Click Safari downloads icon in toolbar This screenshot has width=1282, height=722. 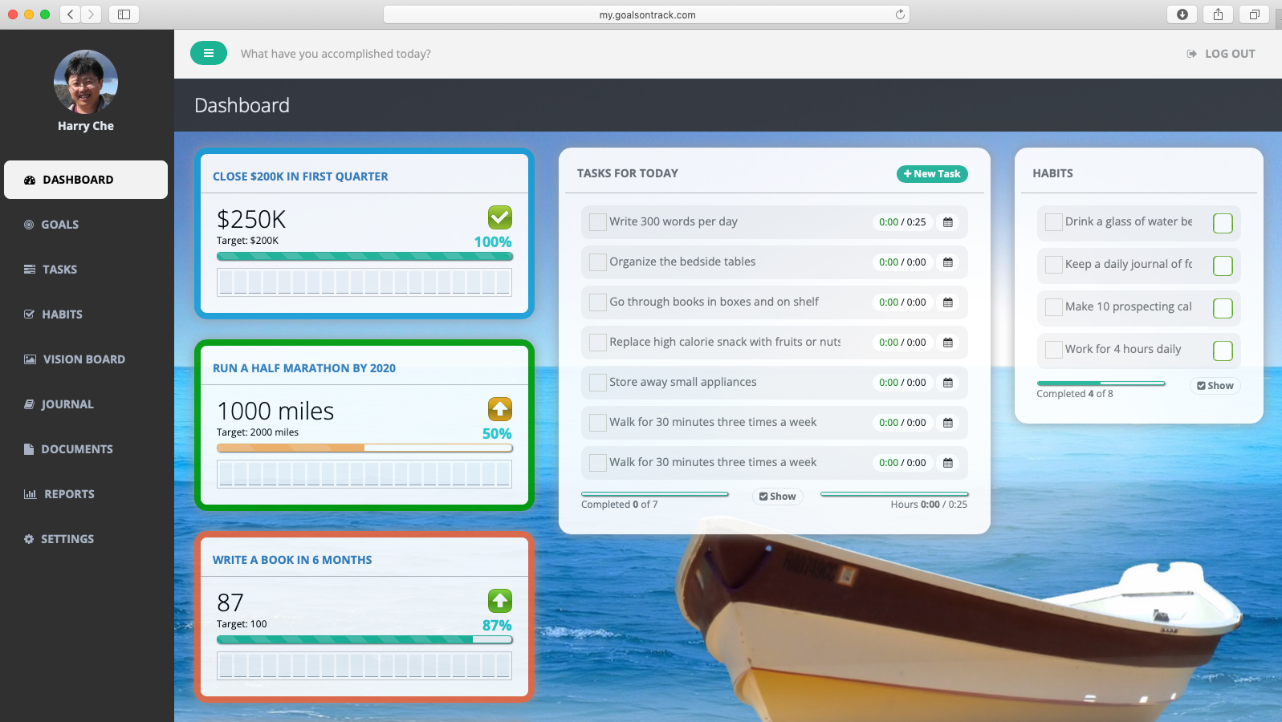pos(1182,14)
